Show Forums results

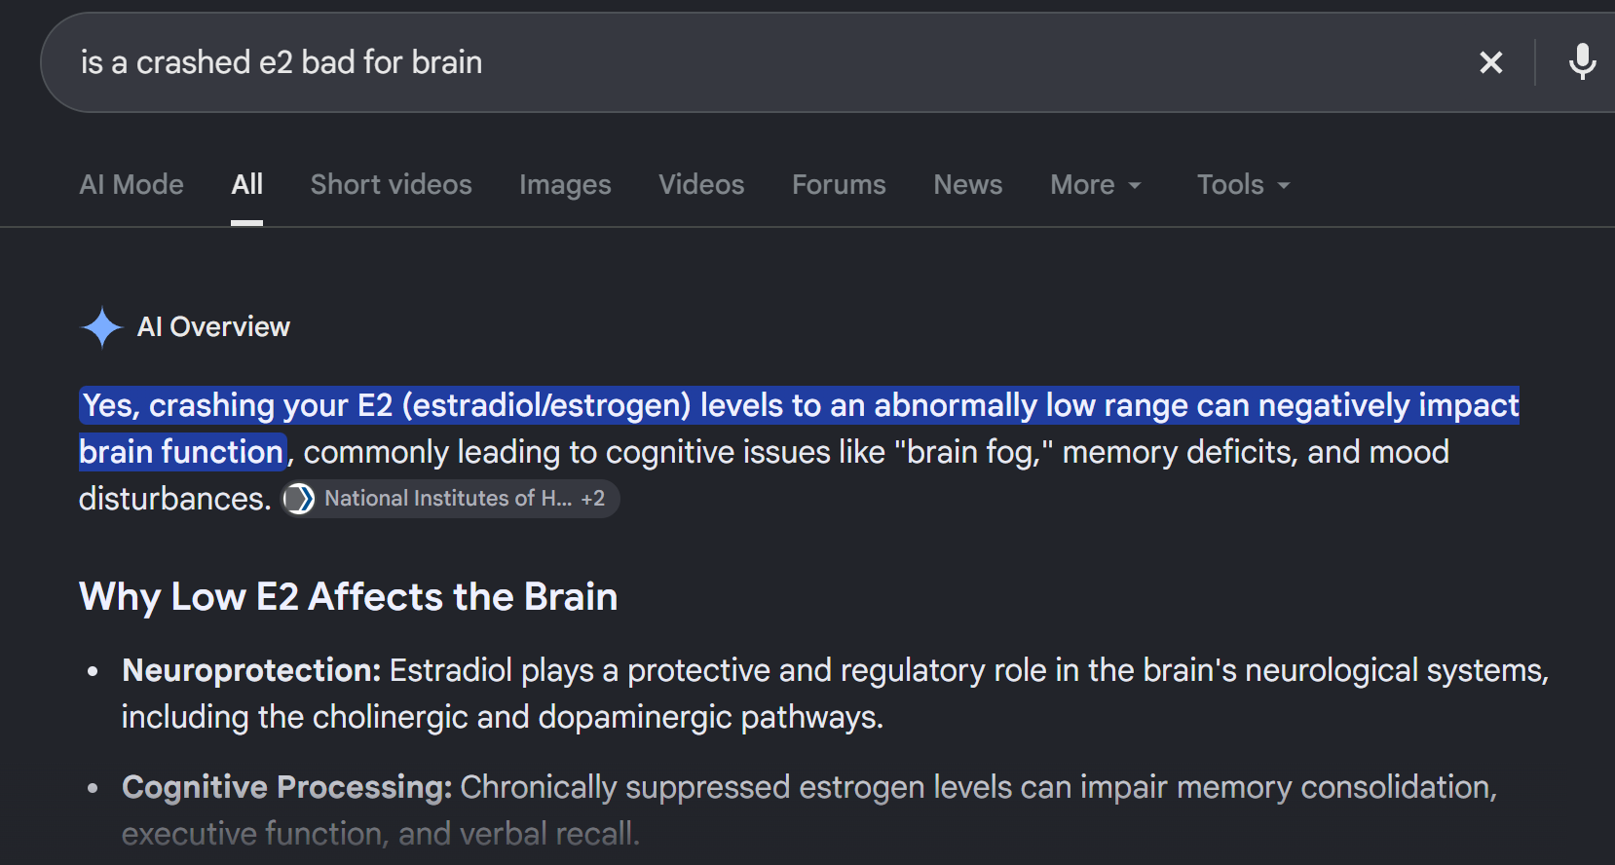[839, 185]
